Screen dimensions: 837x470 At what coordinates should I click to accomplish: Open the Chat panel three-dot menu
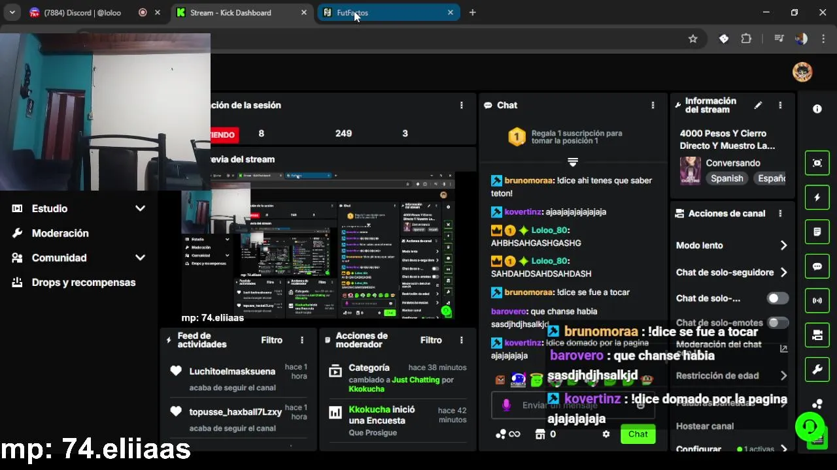tap(652, 105)
